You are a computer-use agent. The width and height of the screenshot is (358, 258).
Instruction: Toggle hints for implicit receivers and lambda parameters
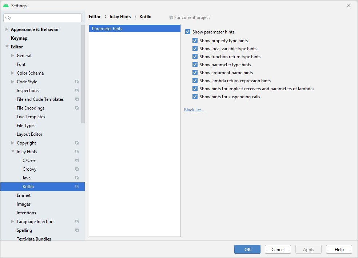click(195, 88)
